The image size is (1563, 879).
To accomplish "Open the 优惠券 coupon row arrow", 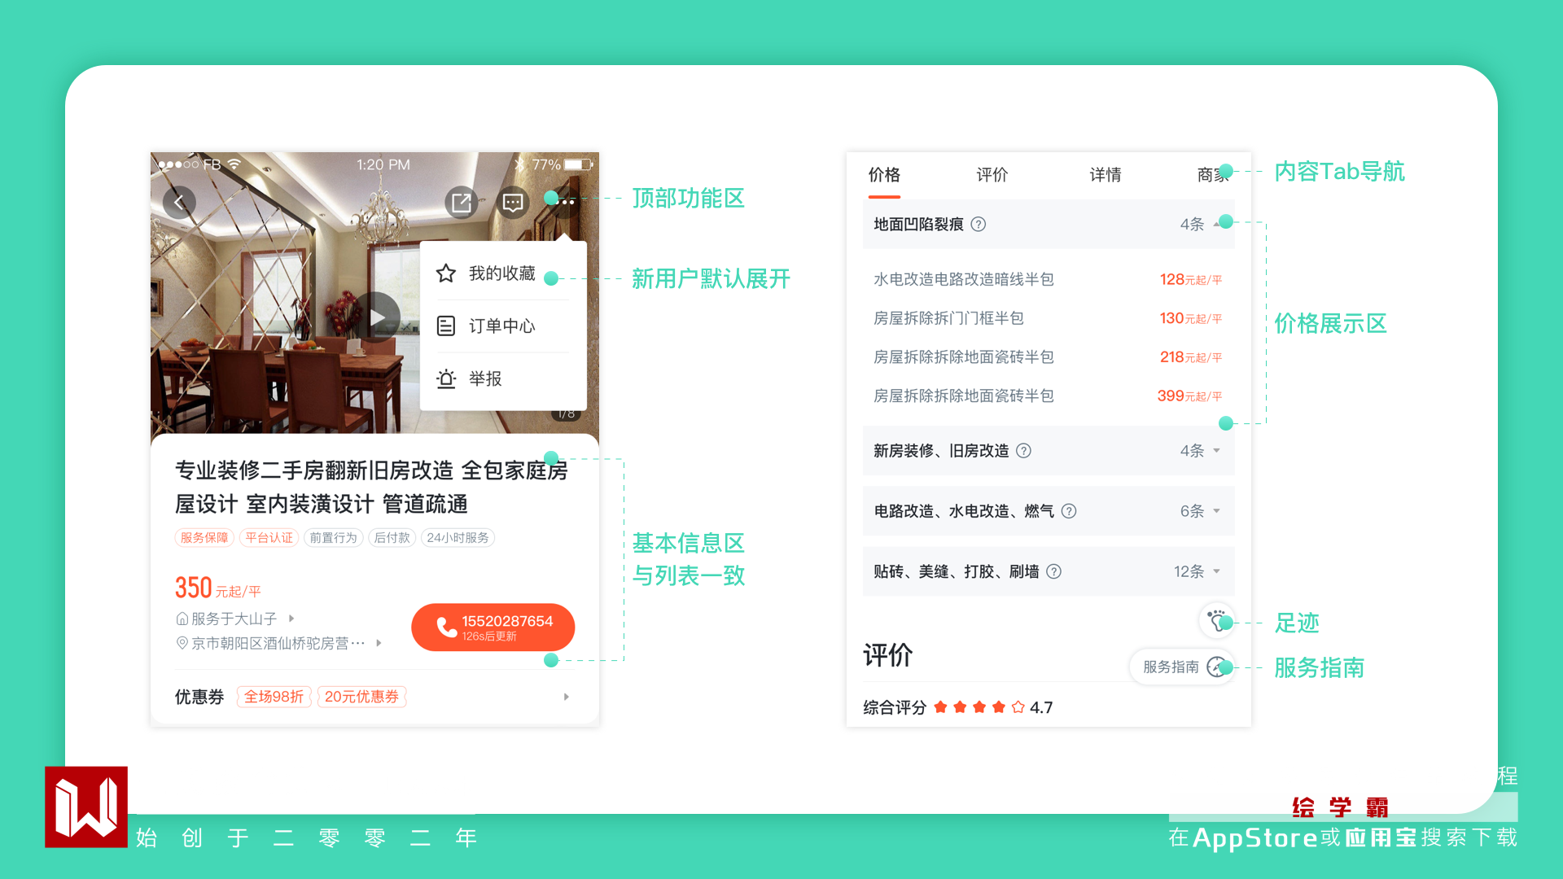I will [567, 697].
